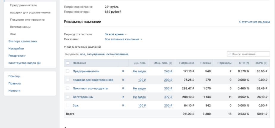Open Настройки in sidebar
This screenshot has height=128, width=275.
tap(16, 49)
